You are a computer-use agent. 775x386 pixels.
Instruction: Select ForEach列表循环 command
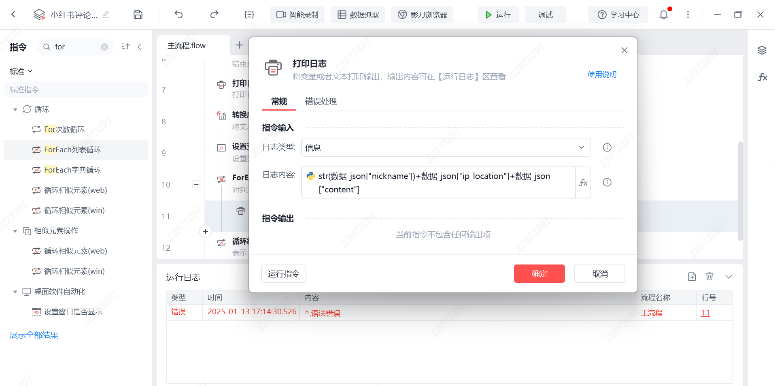76,150
